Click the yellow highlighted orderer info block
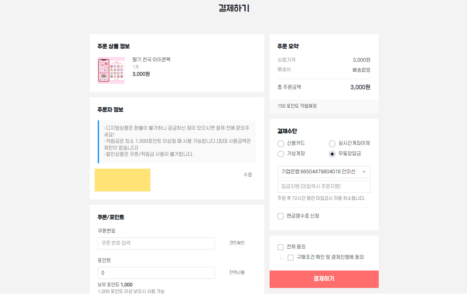This screenshot has width=467, height=294. coord(123,180)
